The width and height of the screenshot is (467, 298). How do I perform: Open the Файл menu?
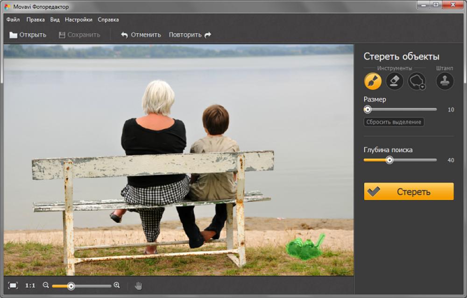pos(13,20)
